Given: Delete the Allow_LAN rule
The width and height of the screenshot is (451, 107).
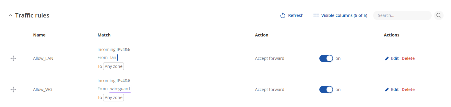Looking at the screenshot, I should (408, 58).
